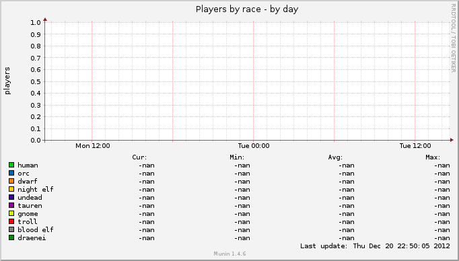Click the chart title 'Players by race - by day'
The image size is (459, 261).
coord(247,9)
